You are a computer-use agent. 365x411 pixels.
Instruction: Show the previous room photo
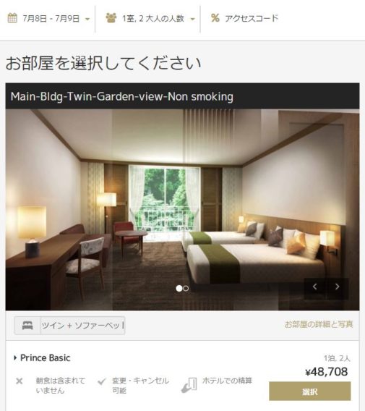coord(315,287)
